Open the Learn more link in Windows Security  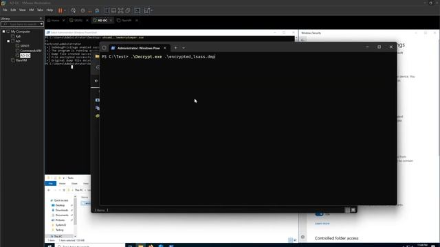point(322,224)
